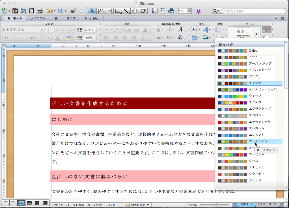This screenshot has height=208, width=289.
Task: Click the character spacing AB icon
Action: [x=79, y=30]
